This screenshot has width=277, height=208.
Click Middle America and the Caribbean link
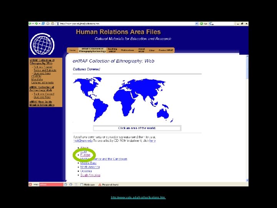(103, 159)
